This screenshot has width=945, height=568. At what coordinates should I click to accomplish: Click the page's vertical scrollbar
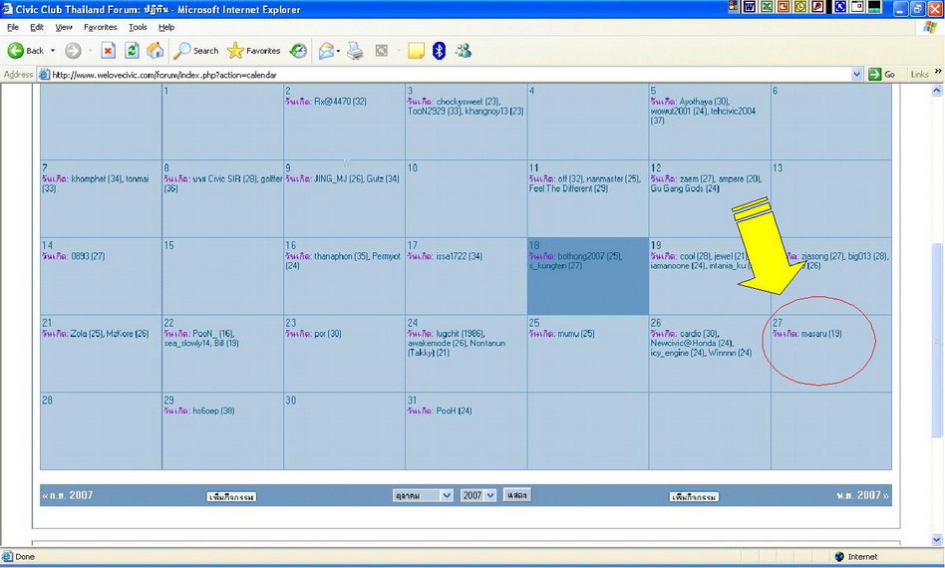click(x=936, y=339)
